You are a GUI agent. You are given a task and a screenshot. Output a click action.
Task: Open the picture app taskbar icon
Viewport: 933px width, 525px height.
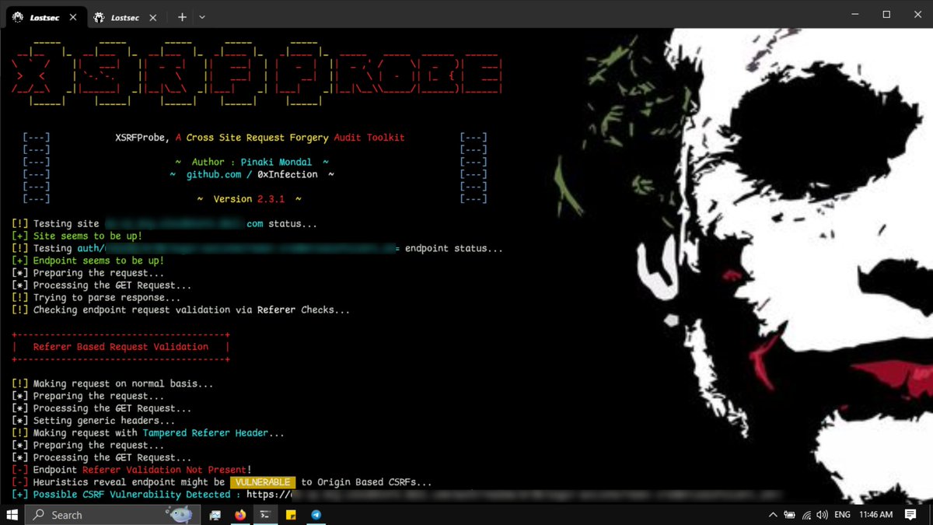215,515
